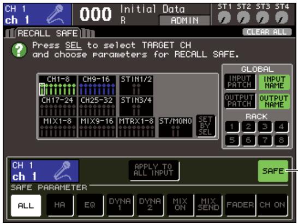Click APPLY TO ALL INPUT button
The width and height of the screenshot is (298, 224).
pos(154,170)
